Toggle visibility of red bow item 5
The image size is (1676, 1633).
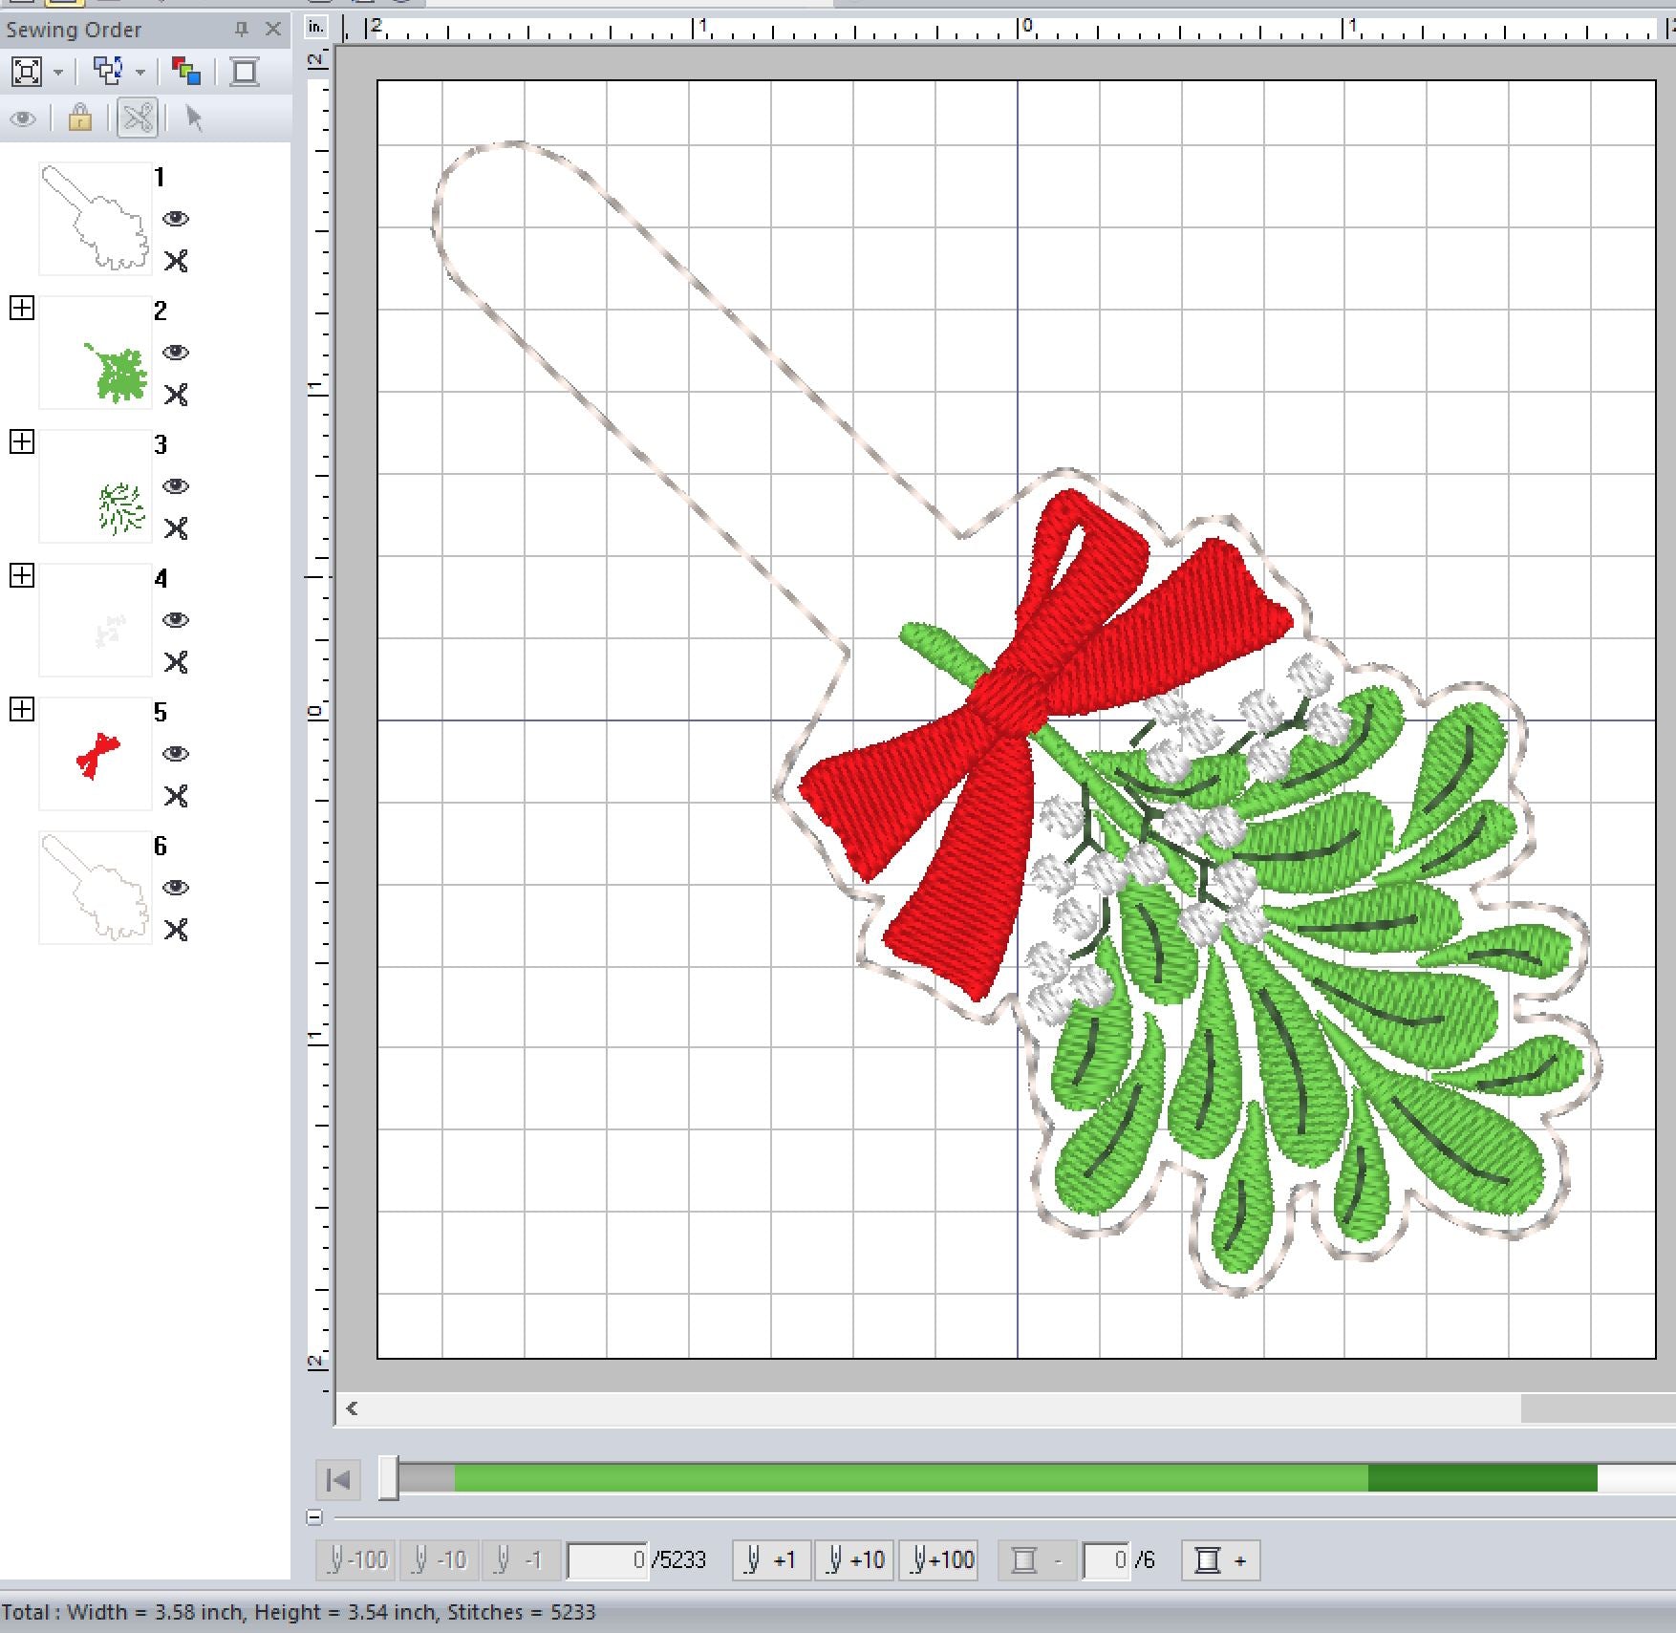pos(176,754)
